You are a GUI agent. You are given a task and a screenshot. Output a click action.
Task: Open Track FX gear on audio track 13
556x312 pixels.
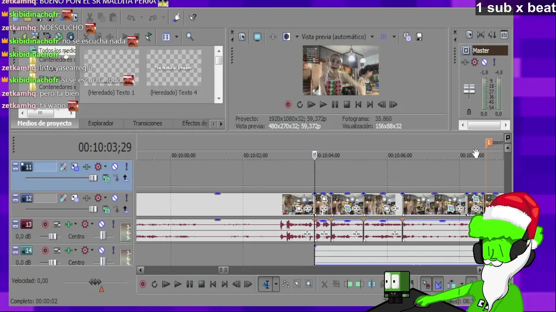click(85, 224)
